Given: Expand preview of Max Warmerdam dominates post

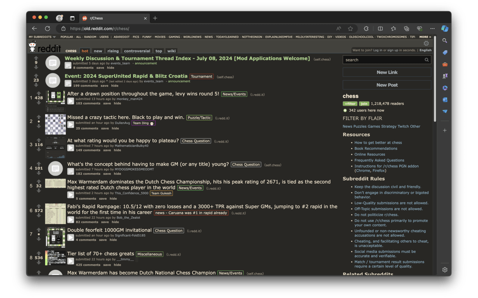Looking at the screenshot, I should tap(71, 195).
